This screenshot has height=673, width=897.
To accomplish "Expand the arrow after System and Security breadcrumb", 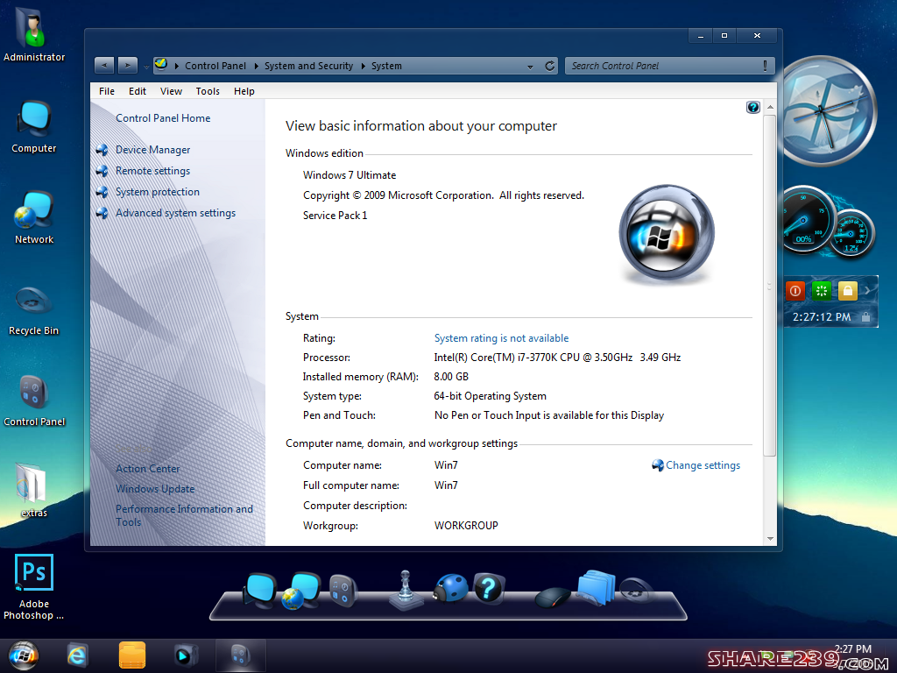I will tap(363, 66).
